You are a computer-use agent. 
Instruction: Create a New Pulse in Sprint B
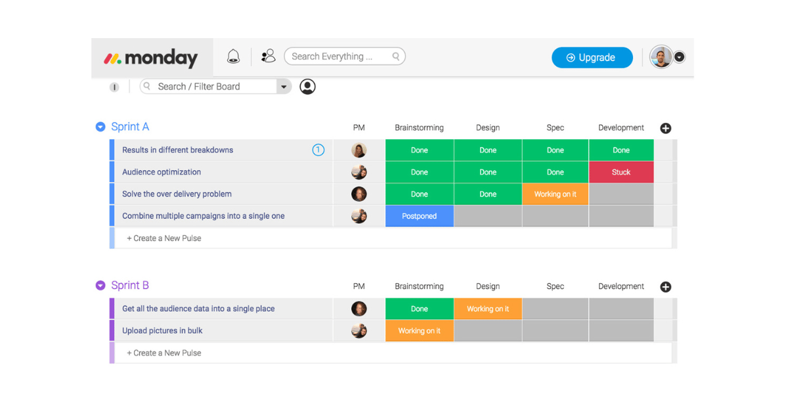164,353
